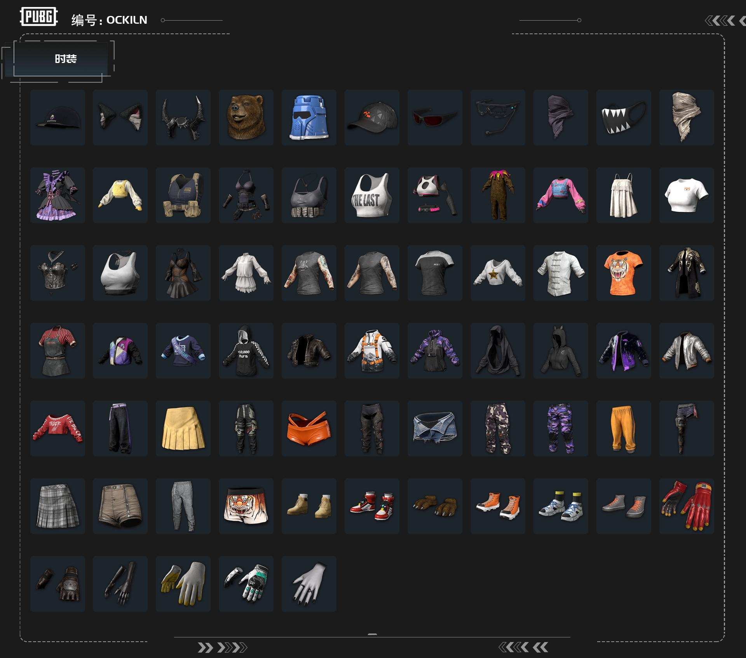This screenshot has width=746, height=658.
Task: Pick the tan work boots
Action: tap(309, 506)
